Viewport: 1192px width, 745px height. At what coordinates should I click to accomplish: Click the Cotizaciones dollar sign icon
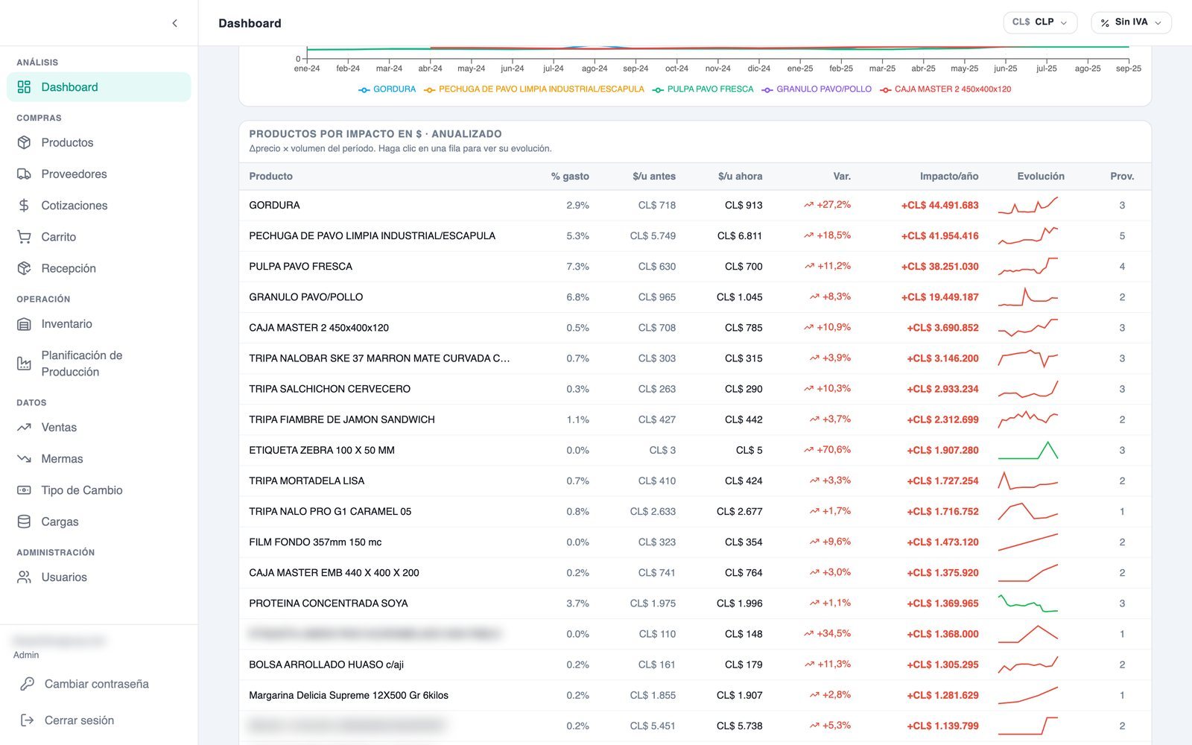click(24, 205)
